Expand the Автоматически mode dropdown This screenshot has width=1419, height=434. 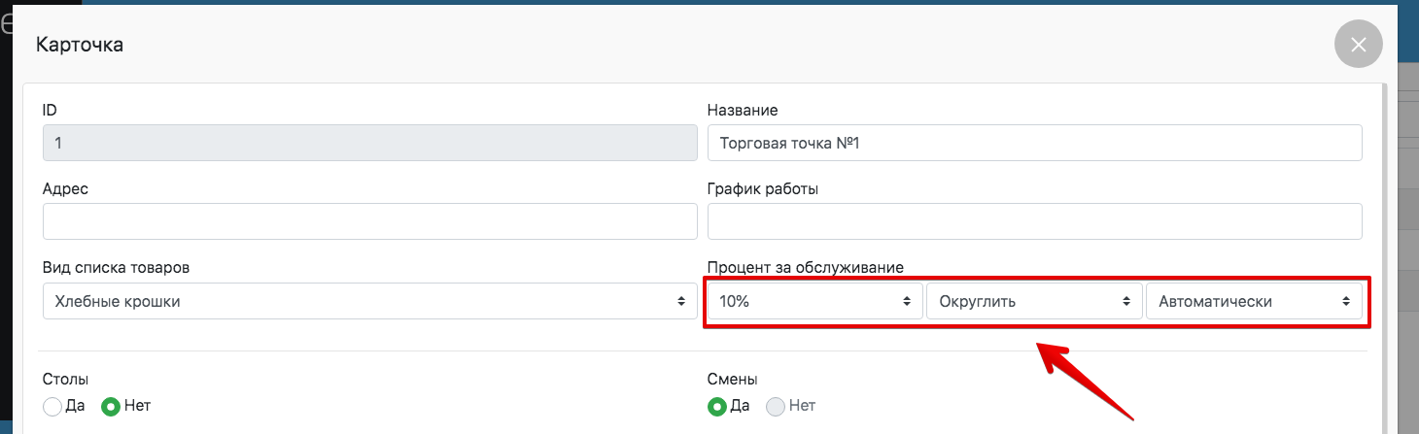(1254, 301)
